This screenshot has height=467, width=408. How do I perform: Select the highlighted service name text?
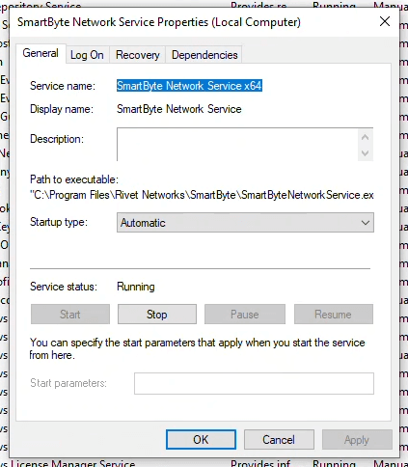[189, 86]
